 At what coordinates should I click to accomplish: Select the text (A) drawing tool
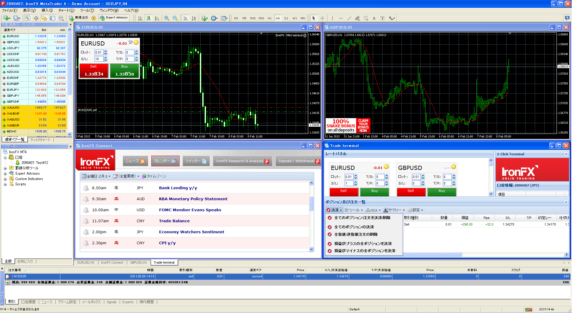pyautogui.click(x=374, y=18)
